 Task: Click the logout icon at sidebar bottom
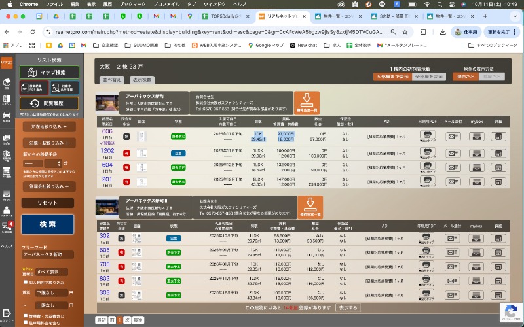click(x=7, y=314)
